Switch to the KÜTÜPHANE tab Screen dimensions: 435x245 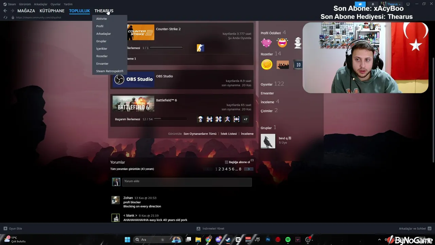52,11
